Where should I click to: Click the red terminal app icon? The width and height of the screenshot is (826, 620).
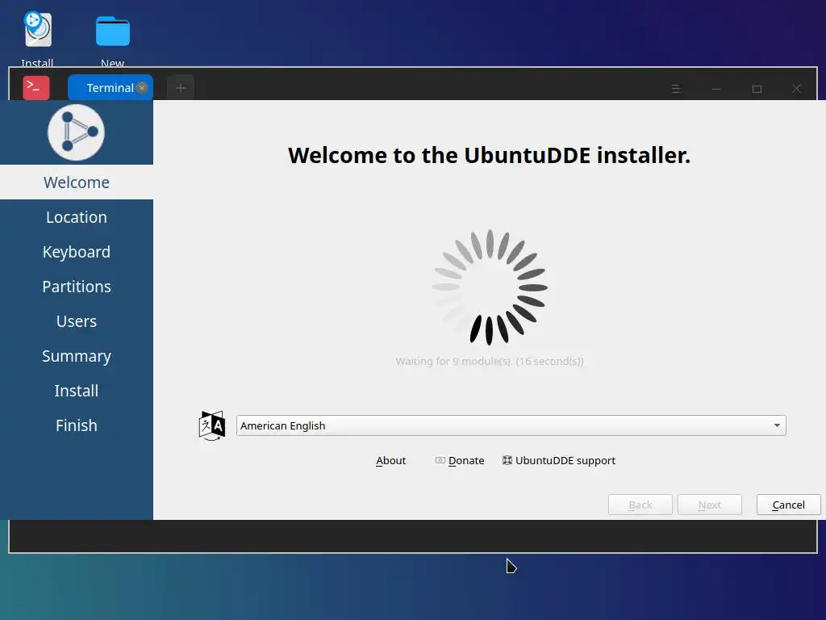point(36,87)
